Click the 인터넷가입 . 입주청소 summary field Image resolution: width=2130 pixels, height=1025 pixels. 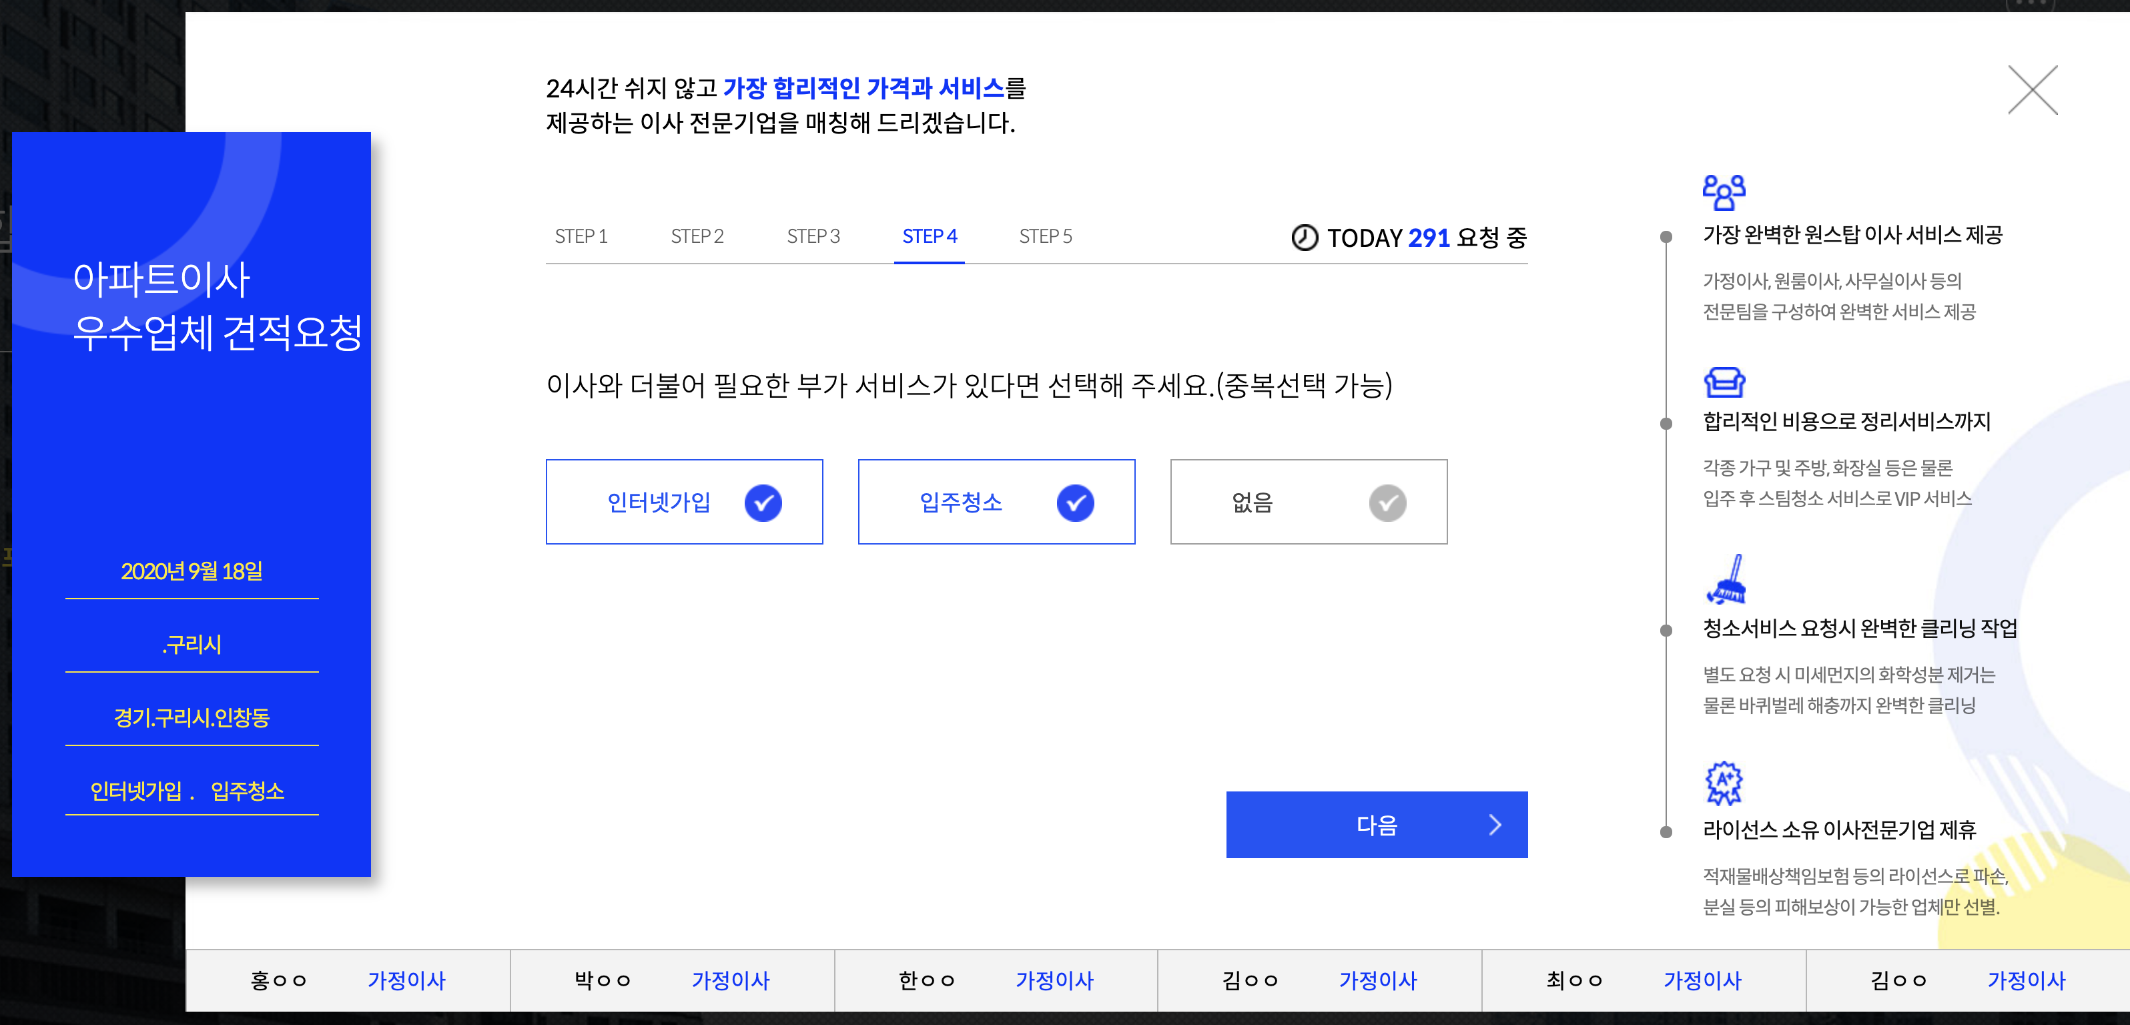(188, 791)
